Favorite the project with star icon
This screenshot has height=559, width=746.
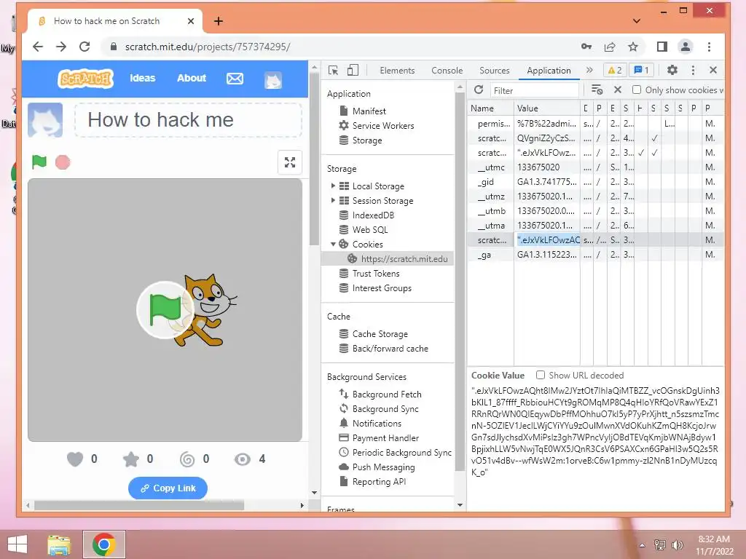click(131, 459)
